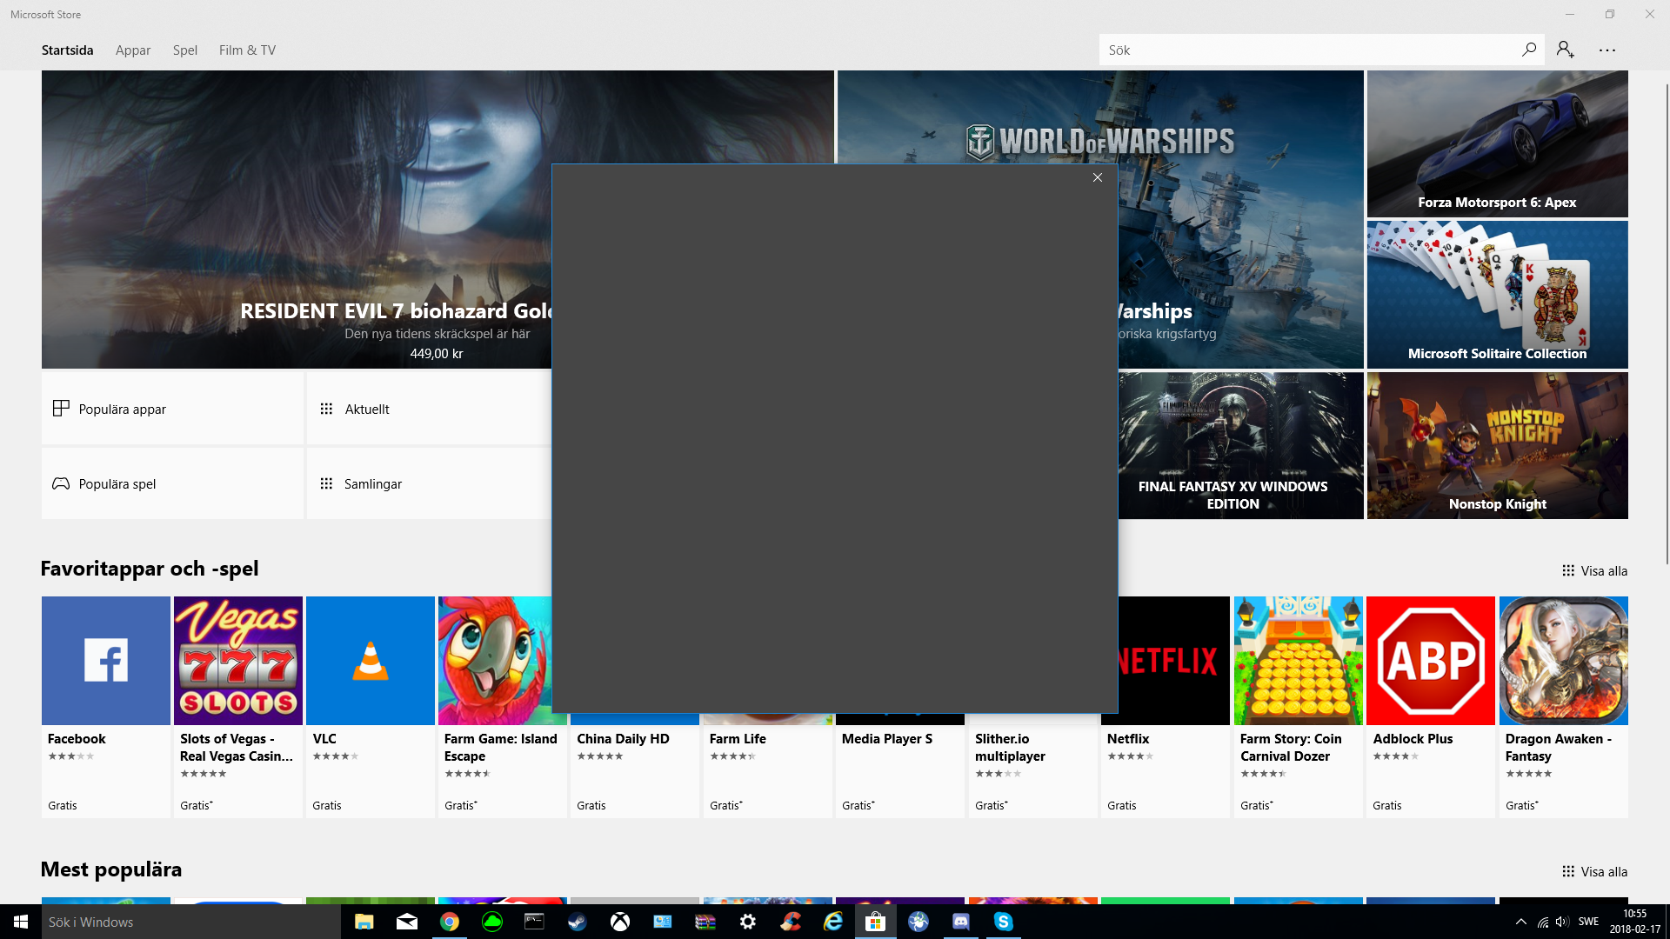
Task: Click the taskbar clock and date
Action: click(1635, 922)
